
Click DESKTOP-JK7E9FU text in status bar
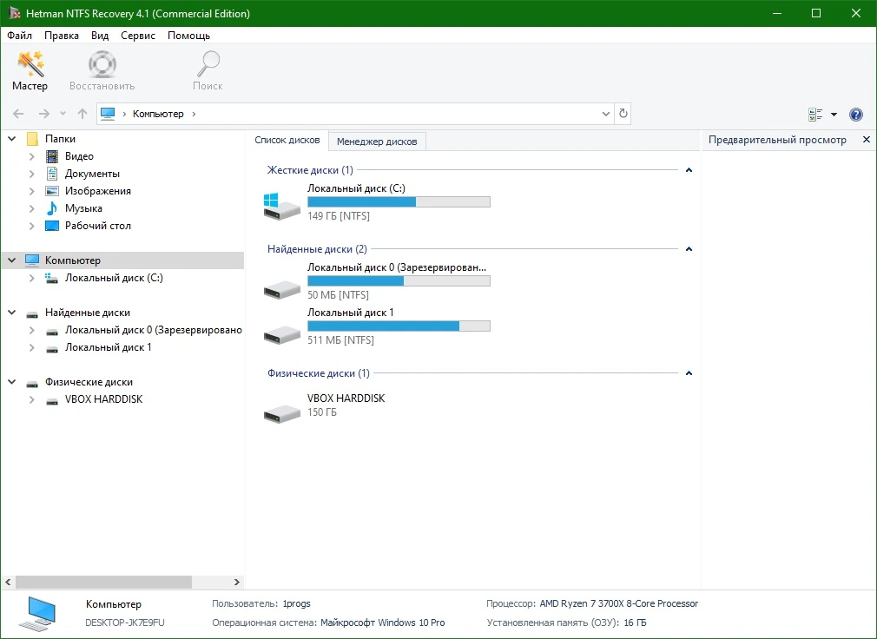pyautogui.click(x=125, y=623)
